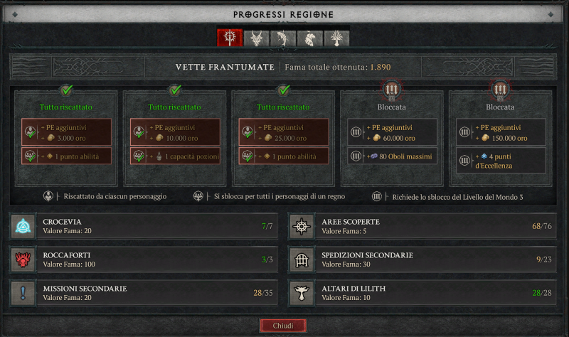Click the fifth tier World Level lock badge

click(x=500, y=90)
